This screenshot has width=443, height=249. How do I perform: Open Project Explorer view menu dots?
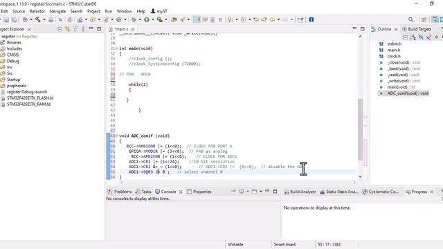[x=83, y=29]
